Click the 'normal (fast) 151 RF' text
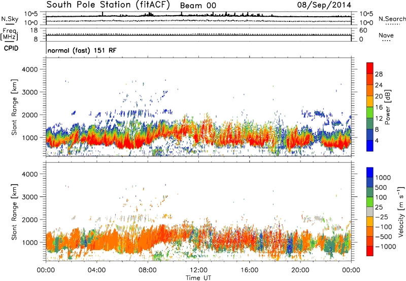The height and width of the screenshot is (281, 406). 82,50
